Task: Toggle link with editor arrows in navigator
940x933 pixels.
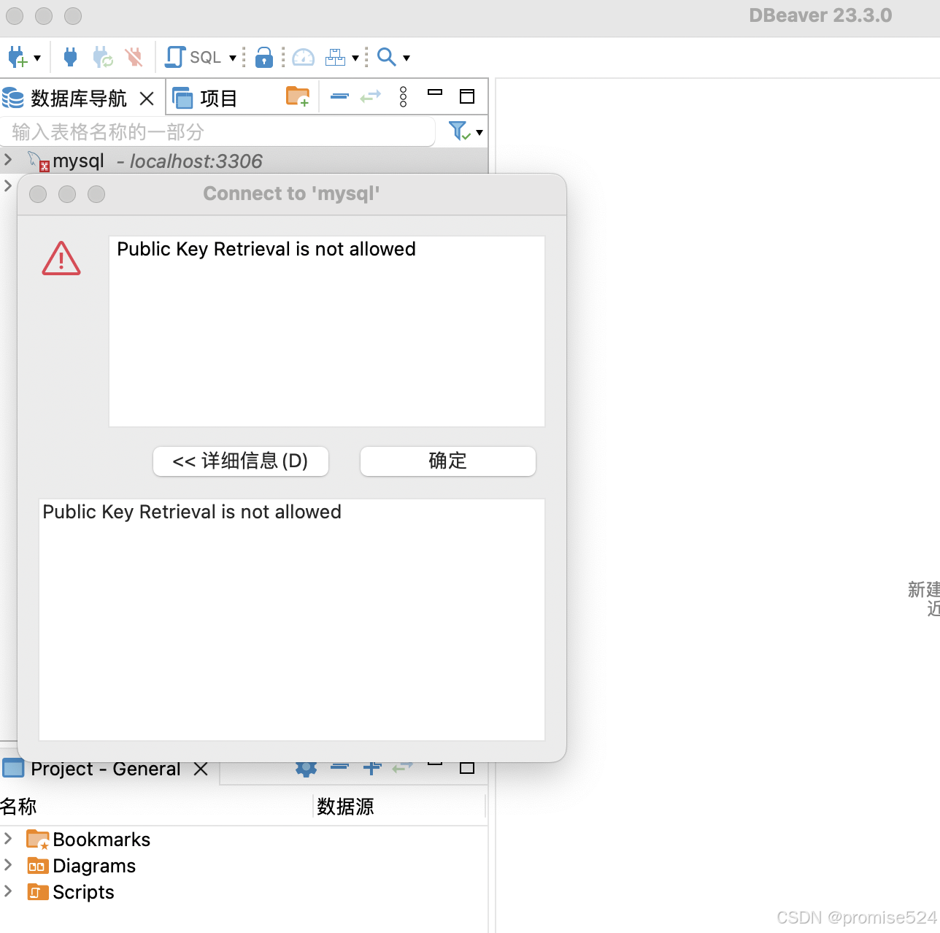Action: click(371, 96)
